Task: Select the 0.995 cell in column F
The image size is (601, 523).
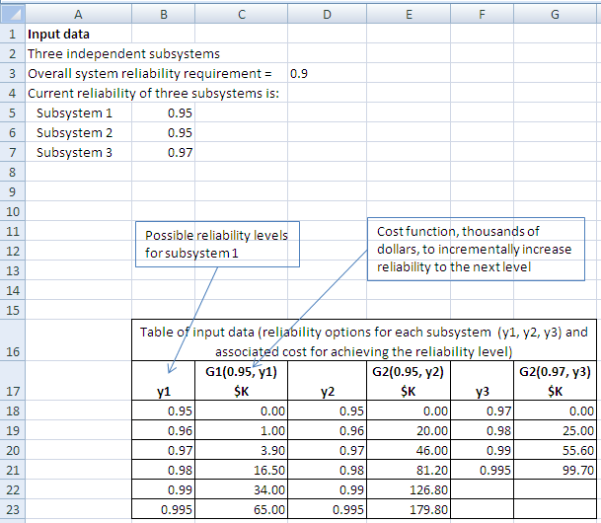Action: point(482,470)
